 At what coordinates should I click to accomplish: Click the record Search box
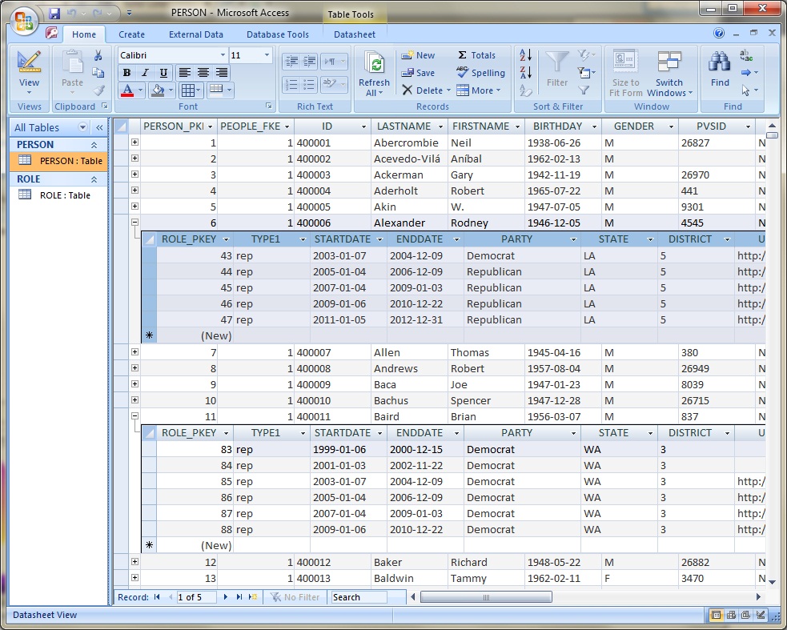click(x=359, y=597)
